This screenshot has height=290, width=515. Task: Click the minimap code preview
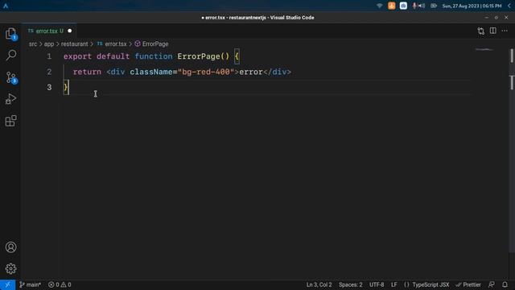484,50
